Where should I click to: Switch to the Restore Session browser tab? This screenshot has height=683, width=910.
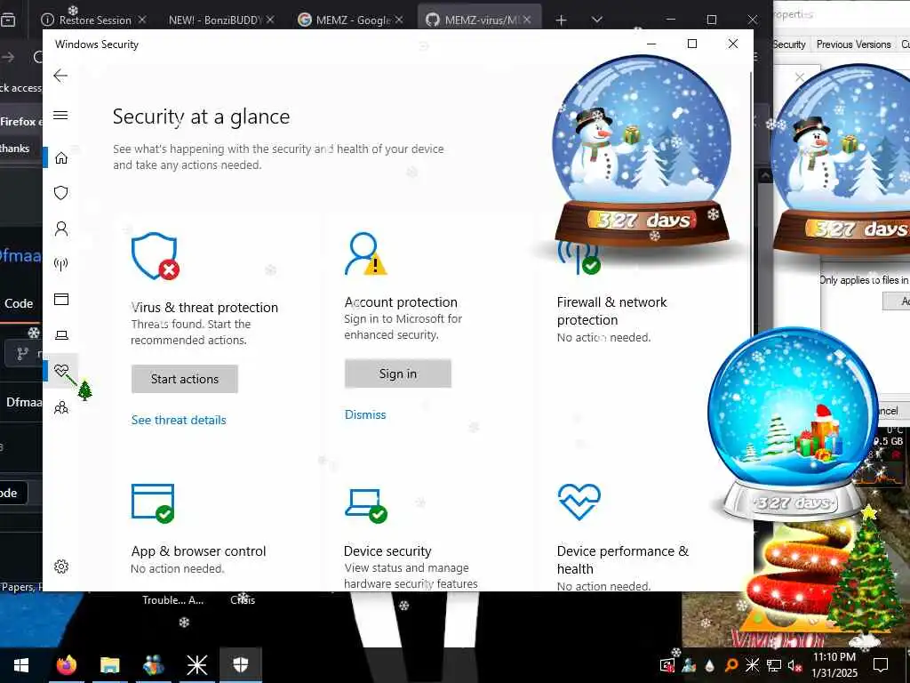pyautogui.click(x=93, y=20)
